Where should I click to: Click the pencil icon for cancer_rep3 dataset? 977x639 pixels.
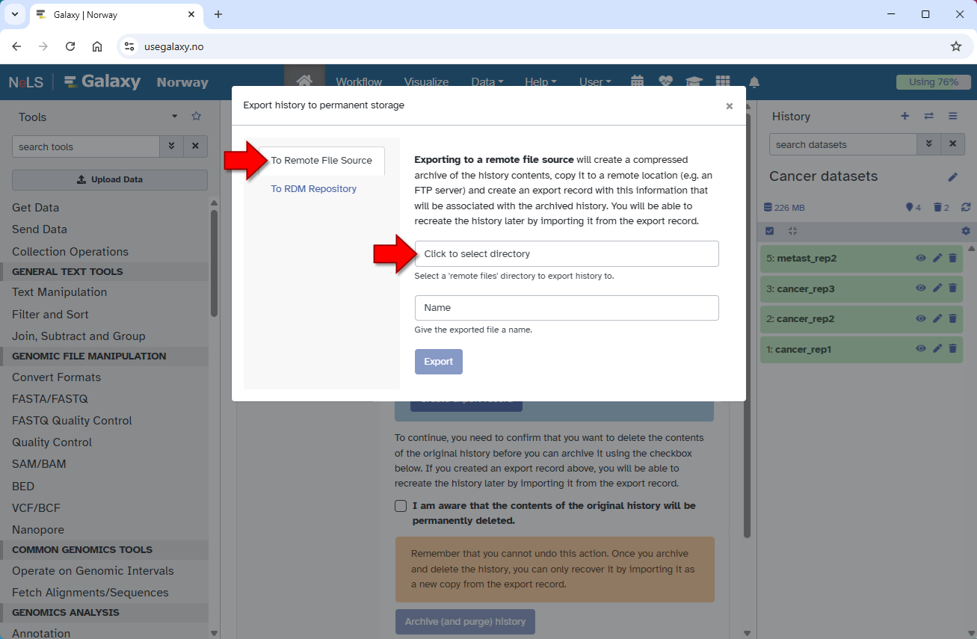(937, 288)
